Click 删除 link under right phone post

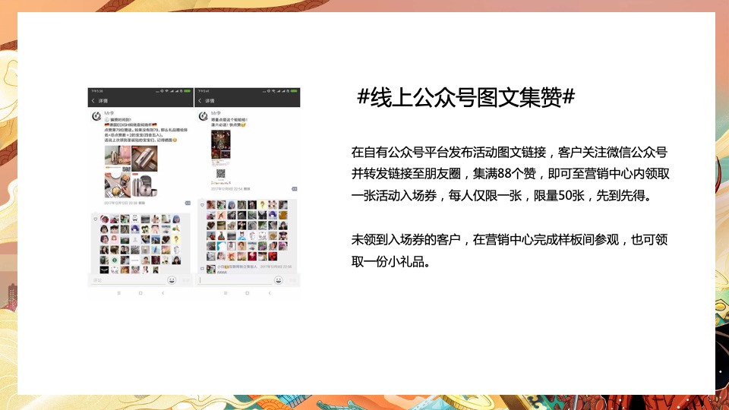tap(247, 189)
